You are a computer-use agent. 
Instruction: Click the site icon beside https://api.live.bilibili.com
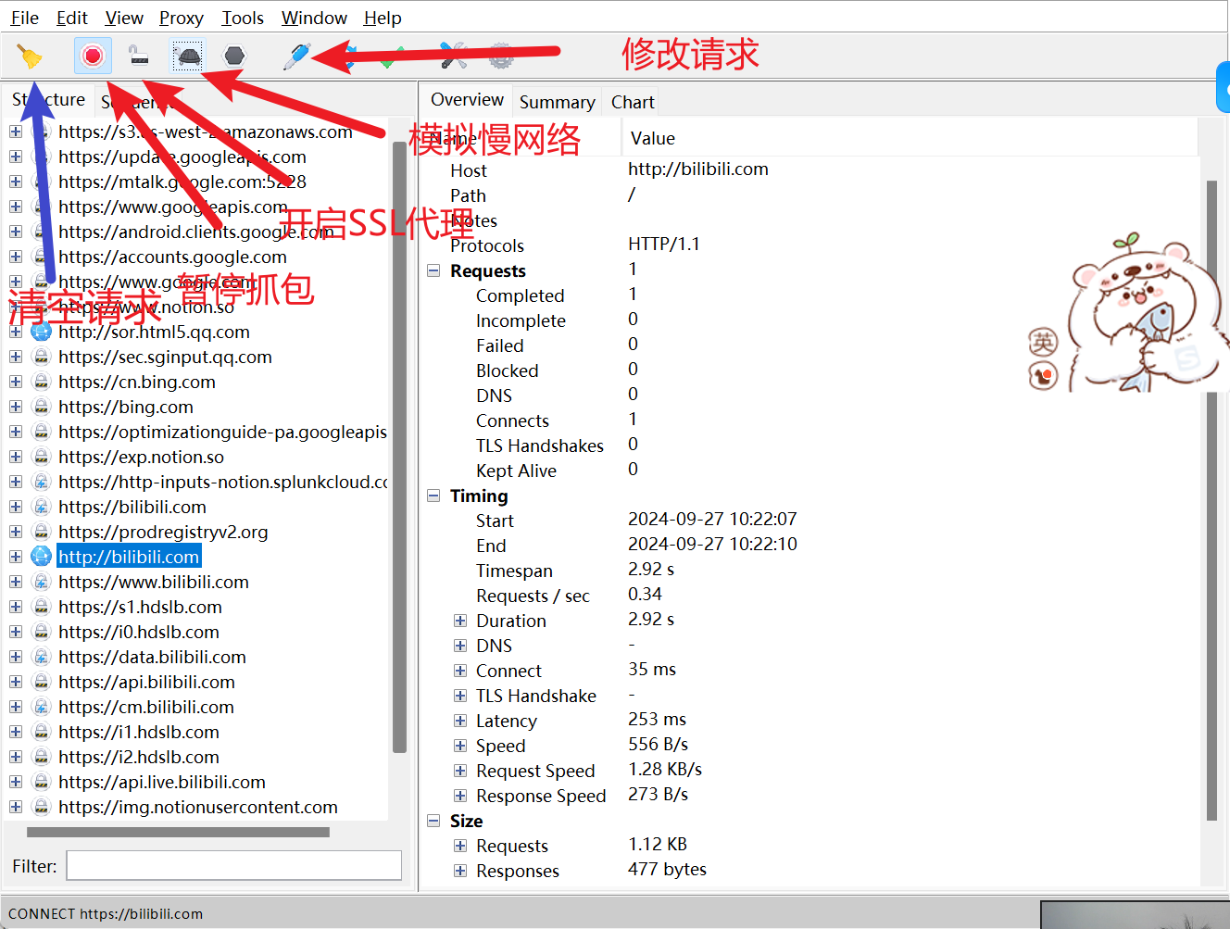(41, 782)
